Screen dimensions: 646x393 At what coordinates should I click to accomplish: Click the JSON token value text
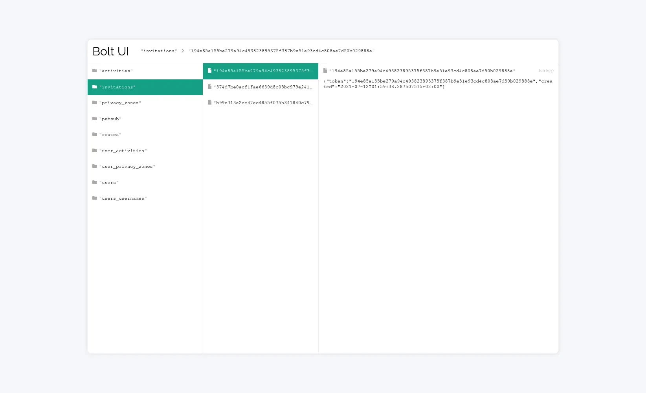coord(438,84)
